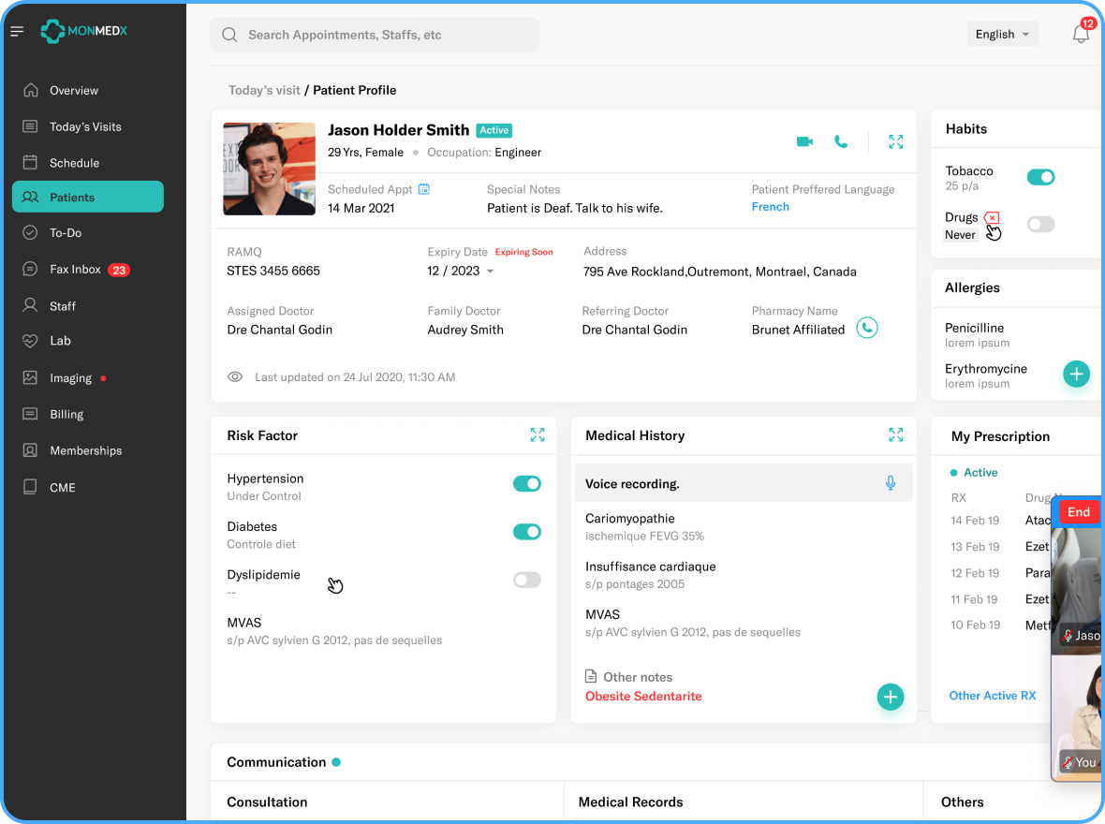Click the phone call icon in patient header
Image resolution: width=1105 pixels, height=824 pixels.
(841, 141)
